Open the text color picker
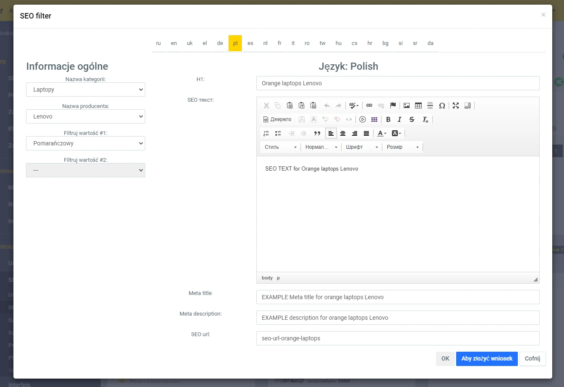The height and width of the screenshot is (387, 564). click(381, 133)
